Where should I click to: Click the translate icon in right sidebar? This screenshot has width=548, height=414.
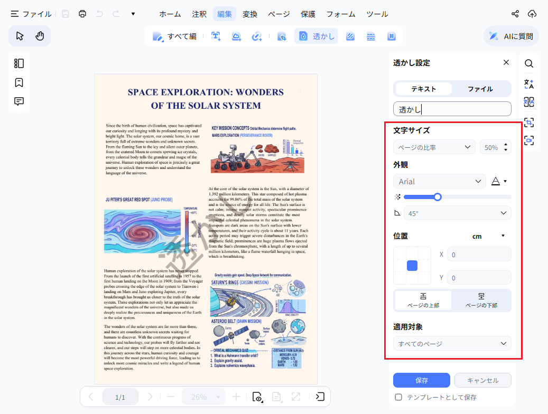[x=529, y=84]
